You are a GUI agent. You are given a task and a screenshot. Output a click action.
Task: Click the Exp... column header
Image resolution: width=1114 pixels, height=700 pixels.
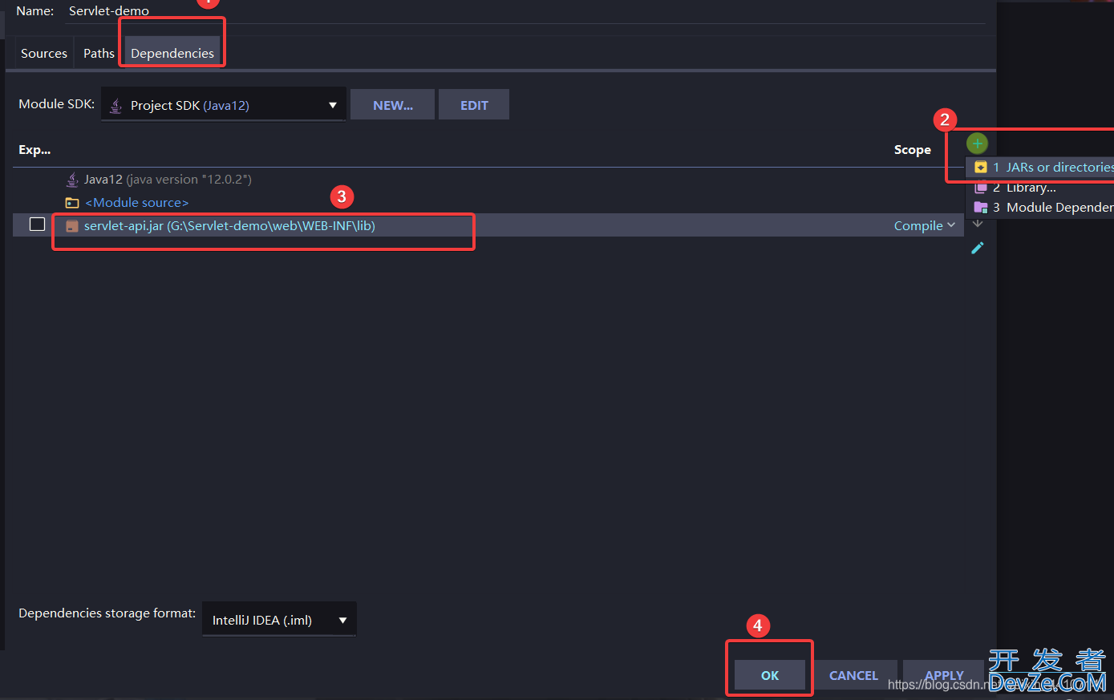point(34,150)
